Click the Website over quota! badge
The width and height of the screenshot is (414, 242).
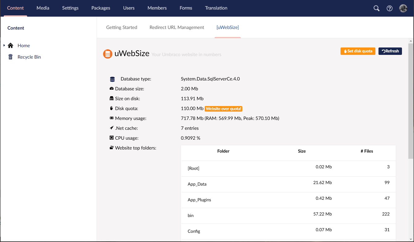224,109
